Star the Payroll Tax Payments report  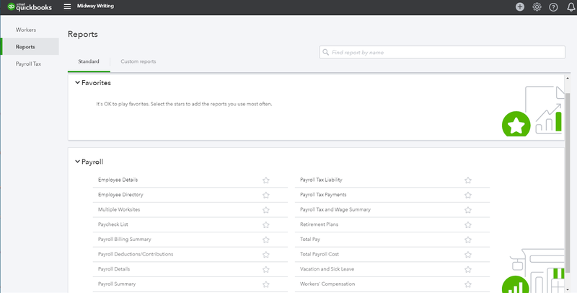point(468,195)
